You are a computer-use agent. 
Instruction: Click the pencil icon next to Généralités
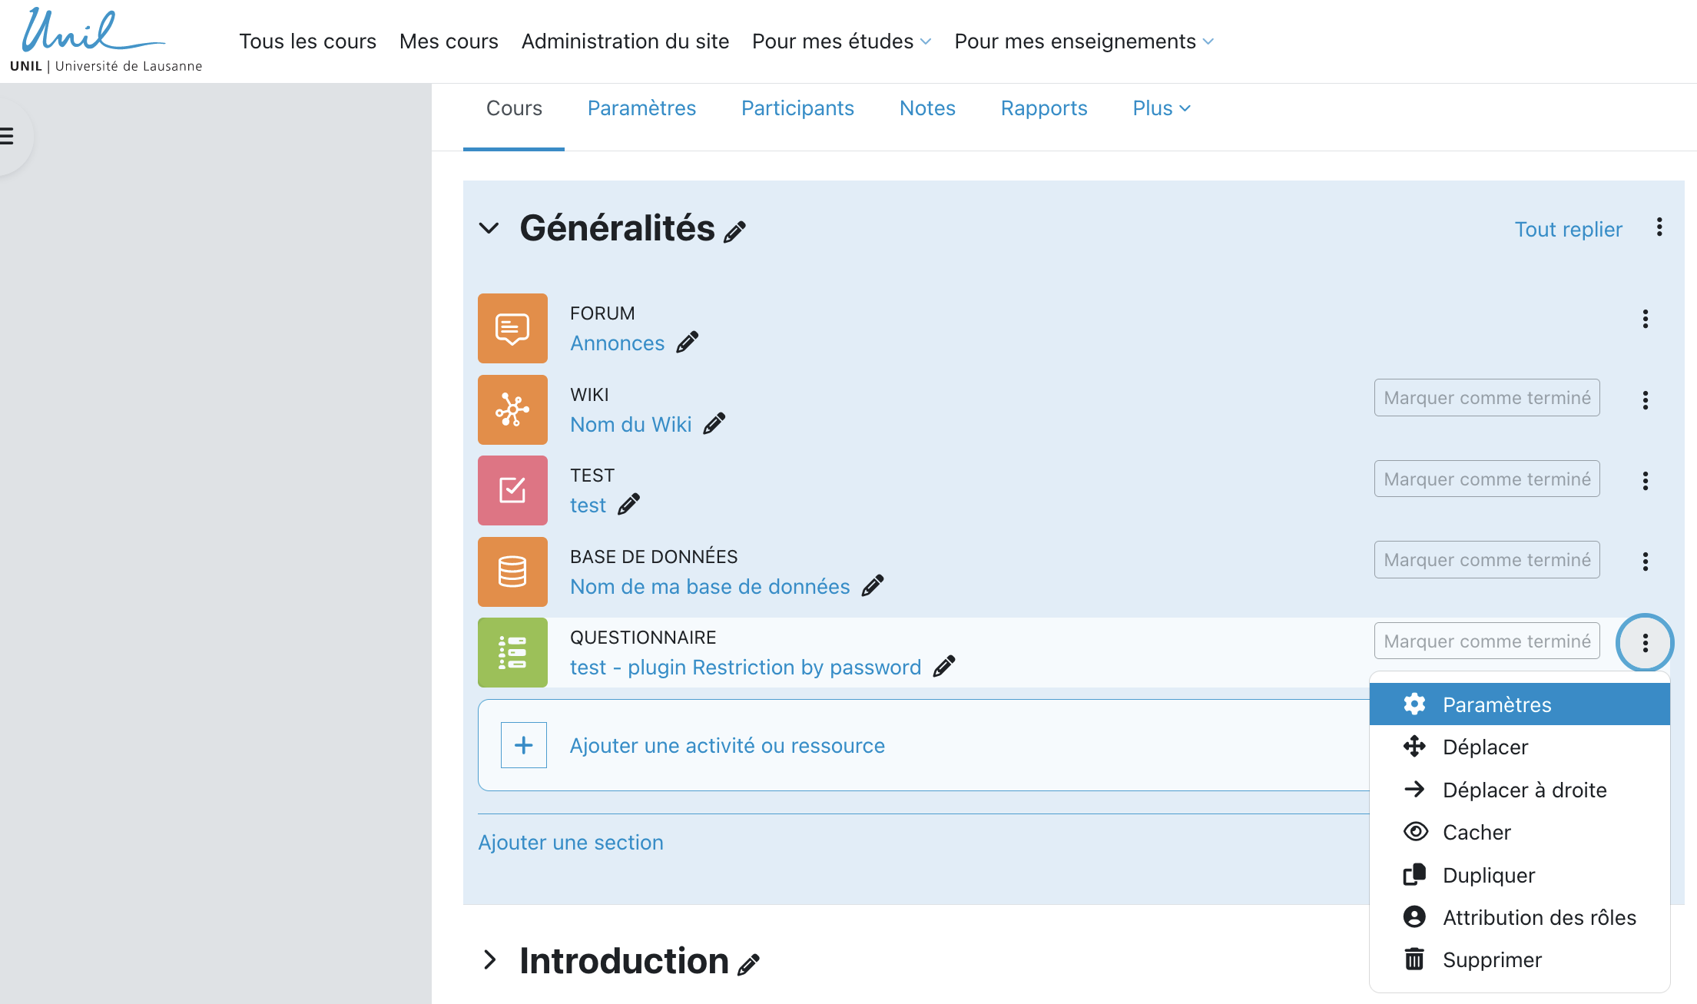(734, 231)
